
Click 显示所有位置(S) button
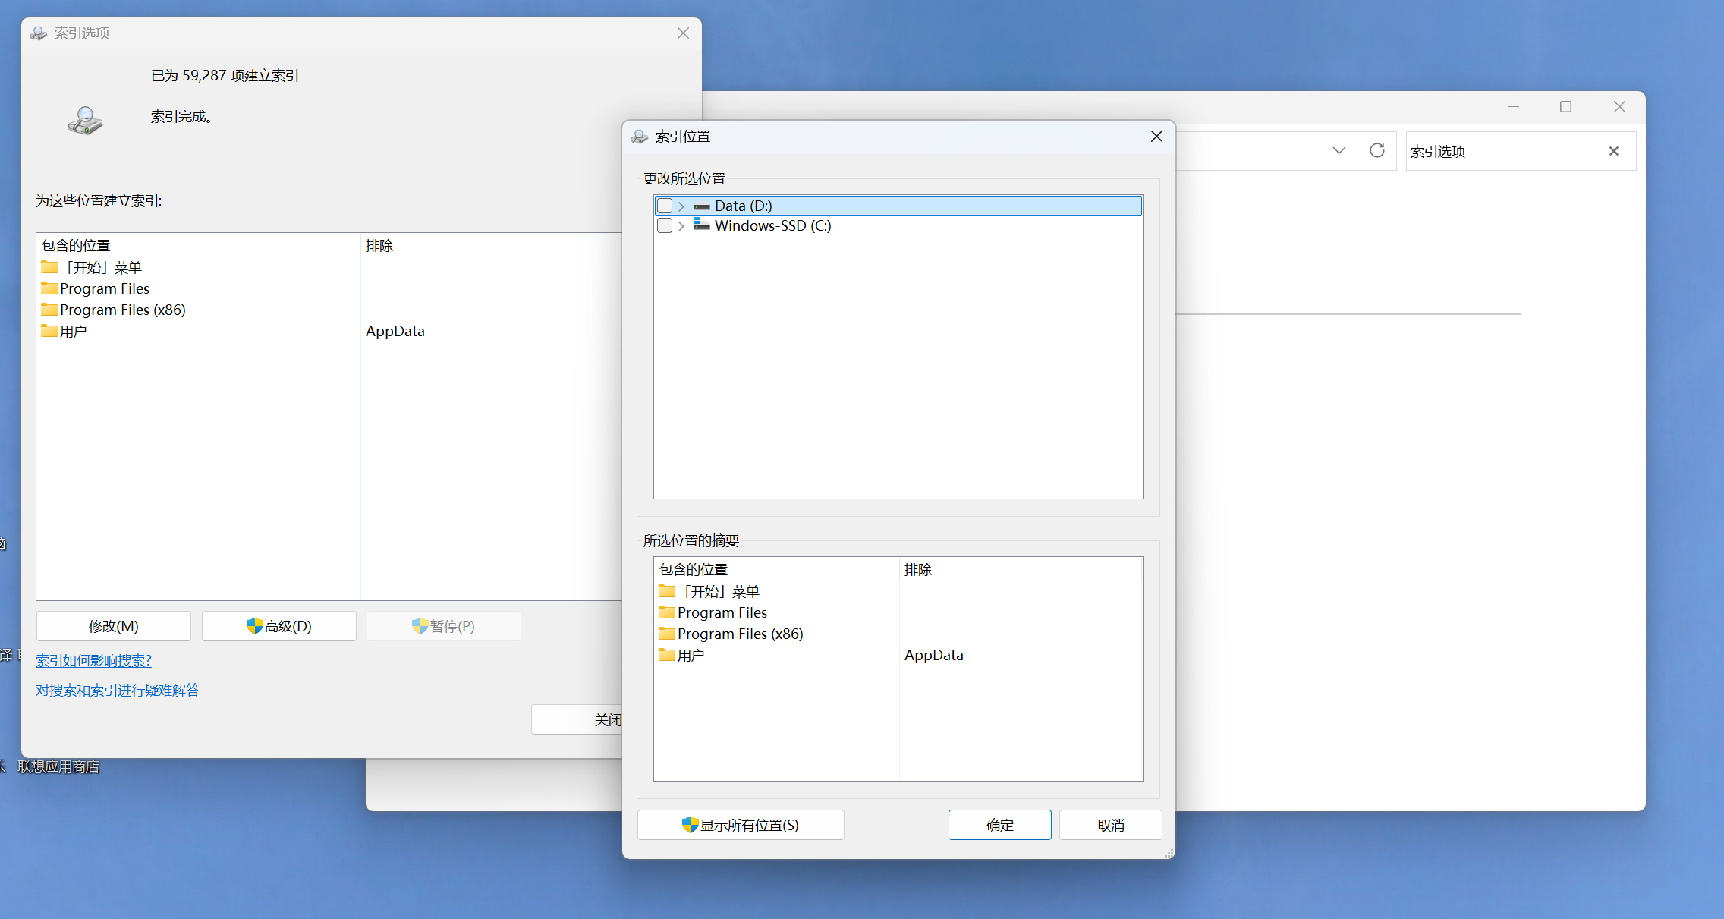pos(741,825)
